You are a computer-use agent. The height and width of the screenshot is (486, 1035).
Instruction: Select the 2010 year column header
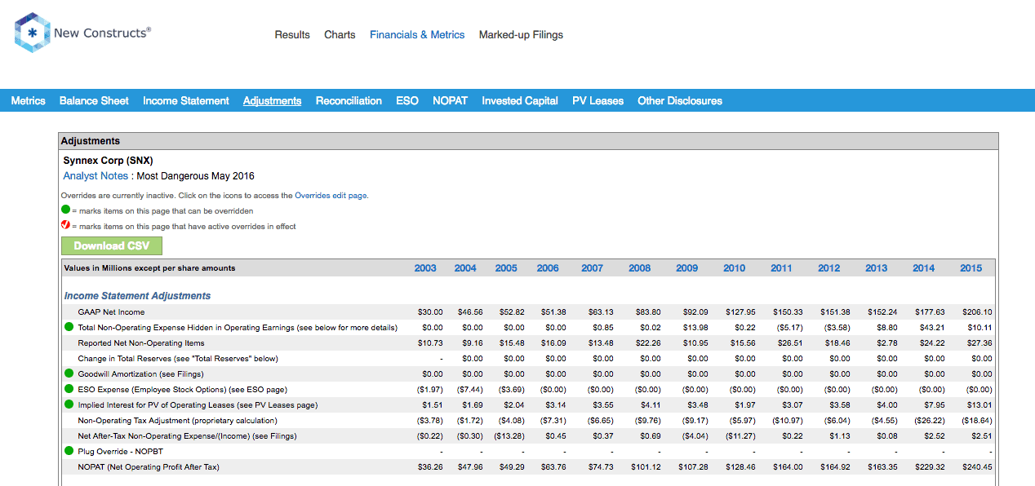[x=734, y=268]
